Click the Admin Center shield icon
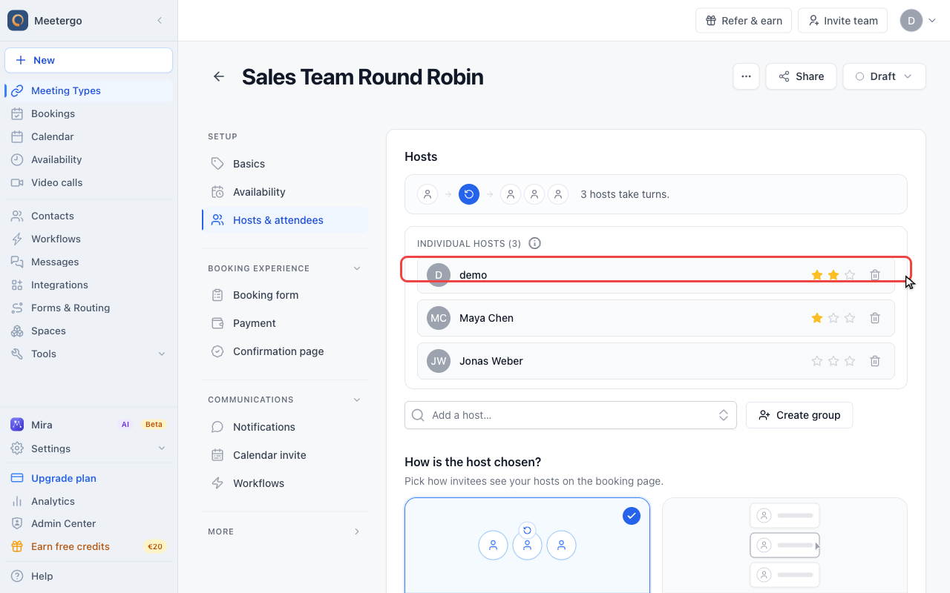The image size is (950, 593). point(17,523)
